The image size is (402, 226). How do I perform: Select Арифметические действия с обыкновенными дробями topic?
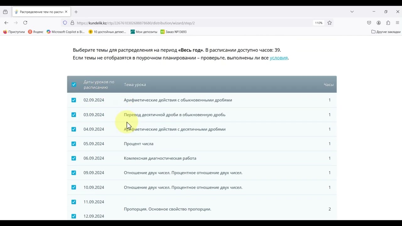pos(178,100)
